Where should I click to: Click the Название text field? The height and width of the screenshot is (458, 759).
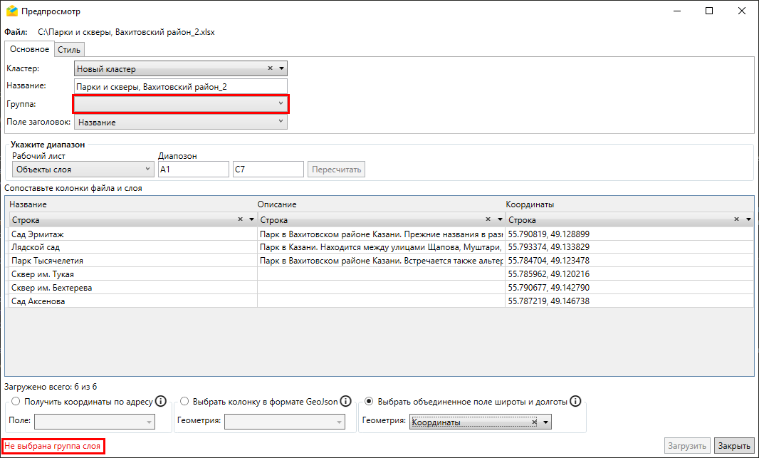(x=181, y=87)
